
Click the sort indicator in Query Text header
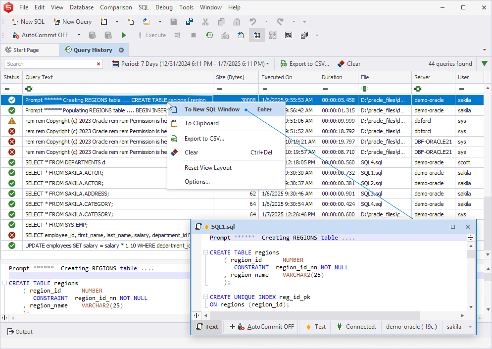point(207,78)
